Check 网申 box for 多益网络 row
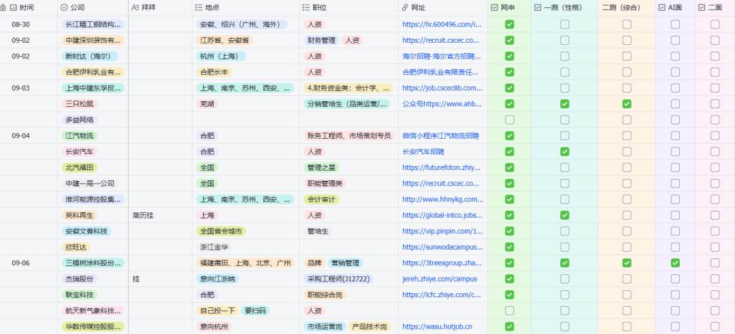This screenshot has height=334, width=735. tap(510, 120)
